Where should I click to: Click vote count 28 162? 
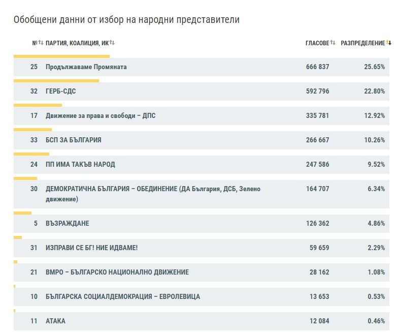click(x=319, y=273)
